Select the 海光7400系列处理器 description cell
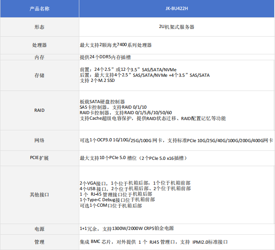275x250 pixels. [x=116, y=45]
